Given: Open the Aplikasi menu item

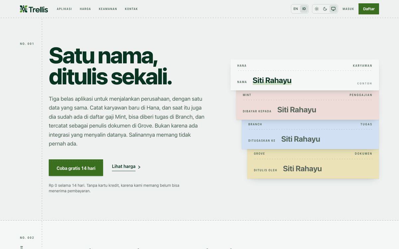Looking at the screenshot, I should [x=64, y=9].
